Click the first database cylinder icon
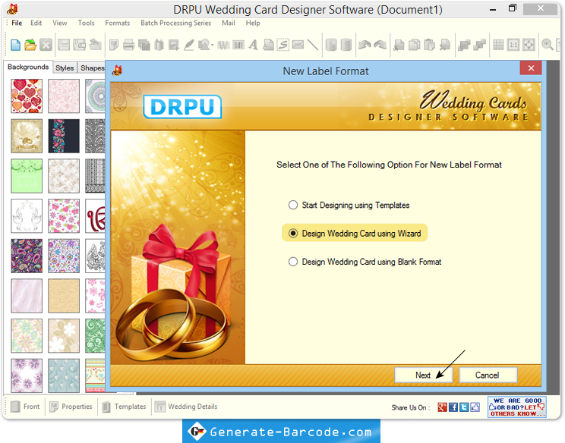Viewport: 565px width, 443px height. coord(331,45)
